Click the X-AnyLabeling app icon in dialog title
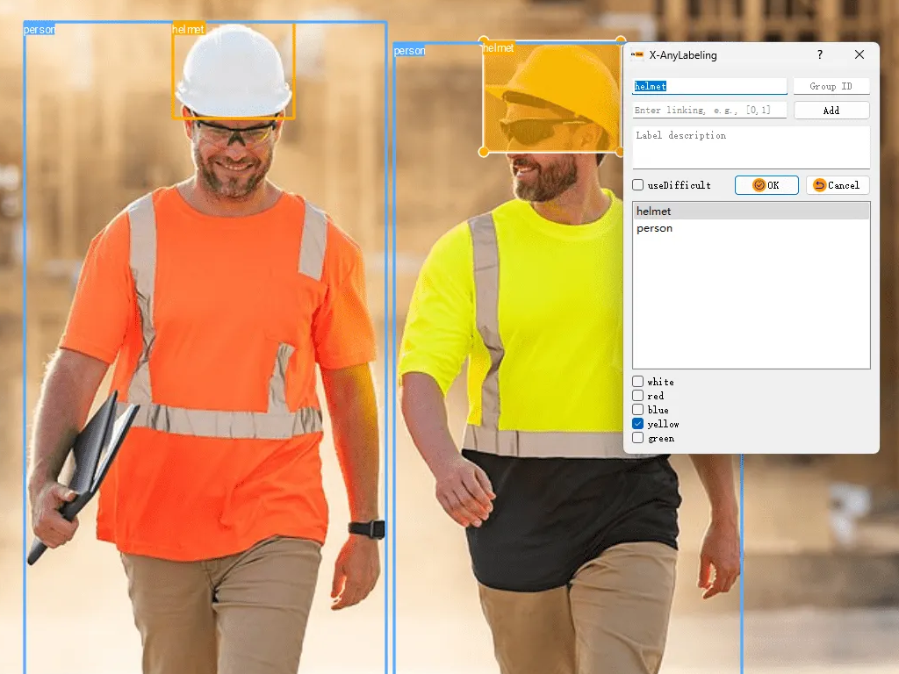The height and width of the screenshot is (674, 899). 637,55
